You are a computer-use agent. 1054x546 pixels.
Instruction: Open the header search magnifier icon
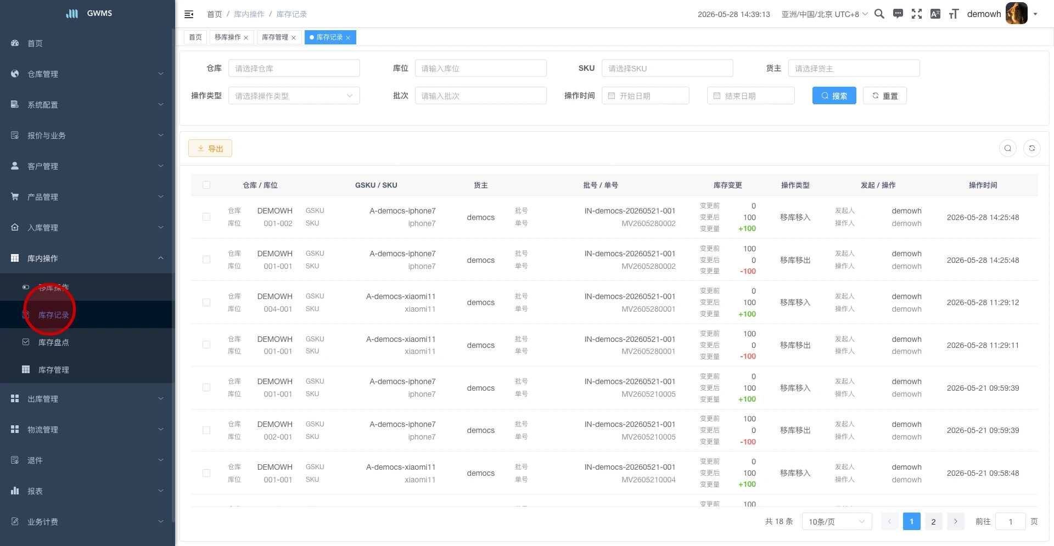879,14
